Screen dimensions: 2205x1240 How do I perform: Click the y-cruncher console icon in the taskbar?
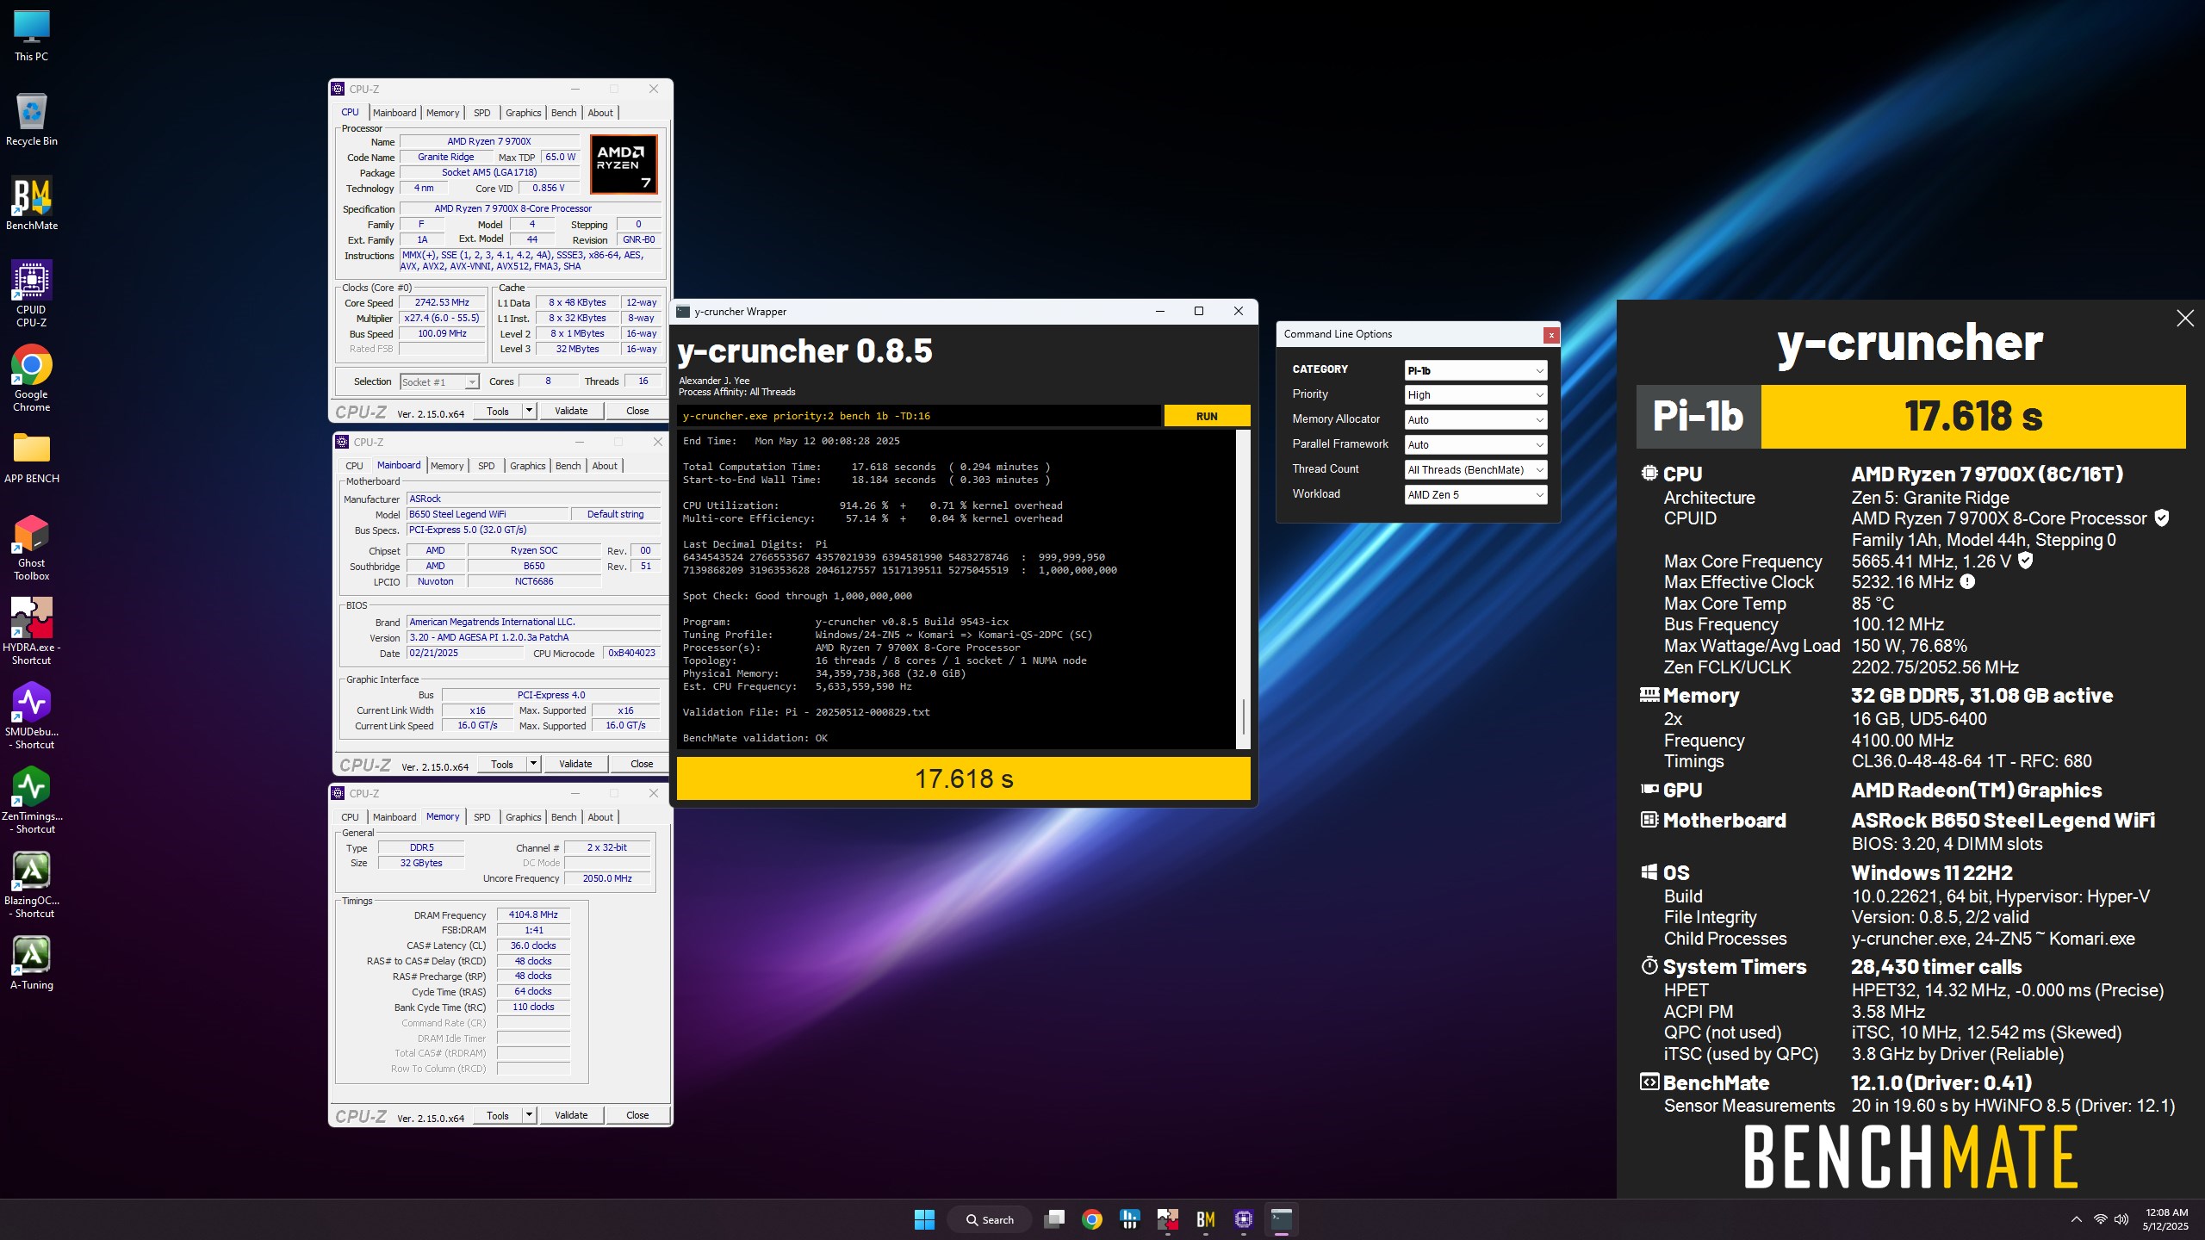coord(1282,1219)
